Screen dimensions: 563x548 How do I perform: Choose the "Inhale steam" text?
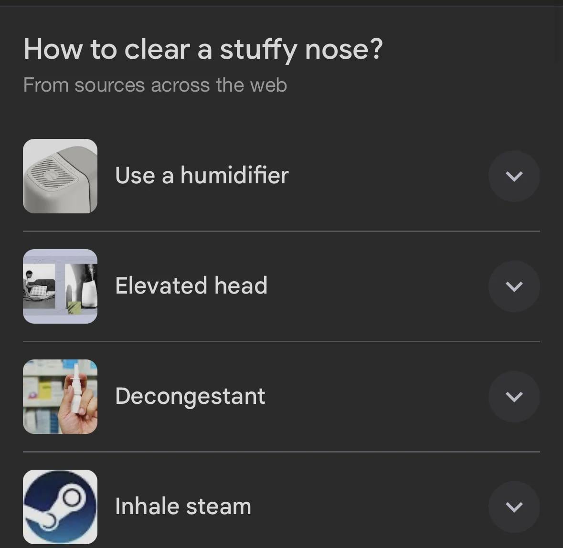coord(183,506)
